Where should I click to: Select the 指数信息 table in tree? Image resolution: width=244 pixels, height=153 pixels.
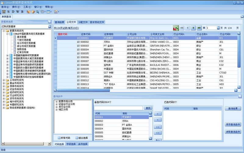pos(21,49)
